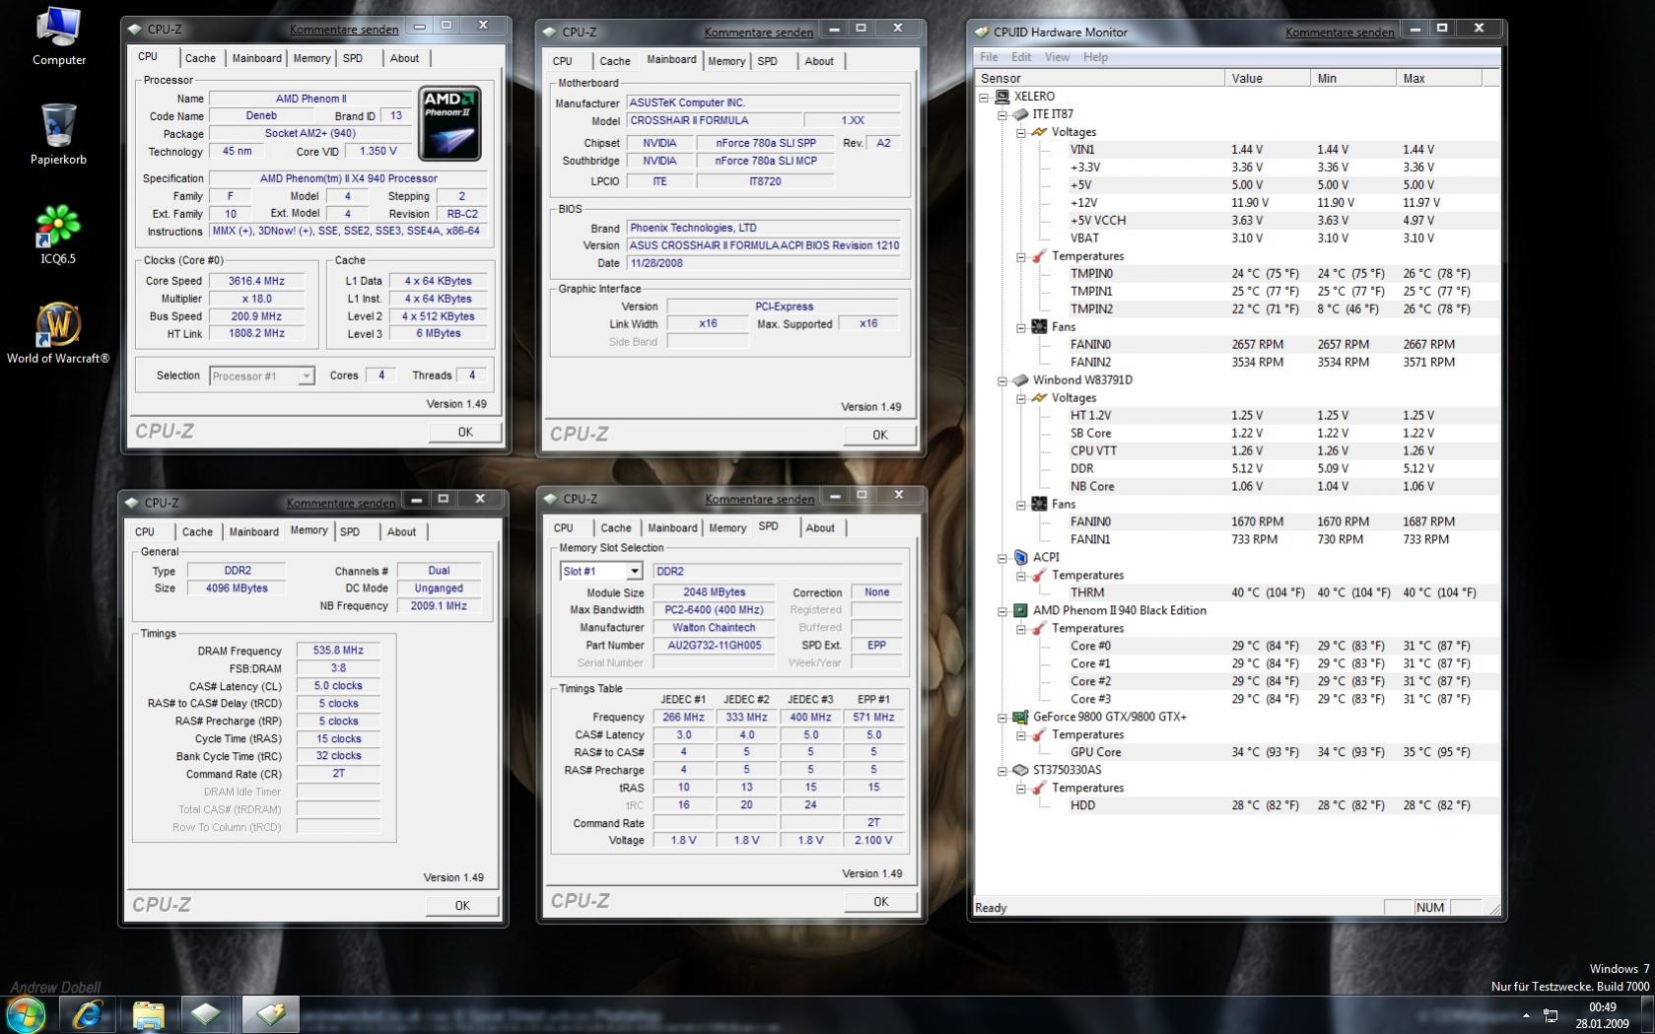Click OK in the CPU-Z Motherboard window
This screenshot has height=1034, width=1655.
coord(880,435)
